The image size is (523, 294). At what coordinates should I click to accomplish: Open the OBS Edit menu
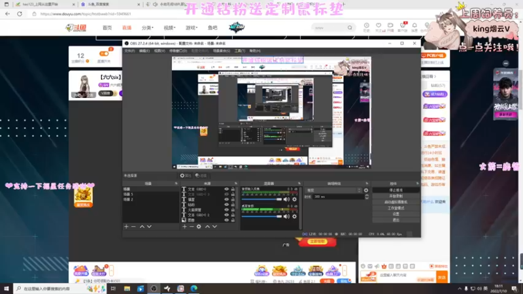click(x=144, y=51)
